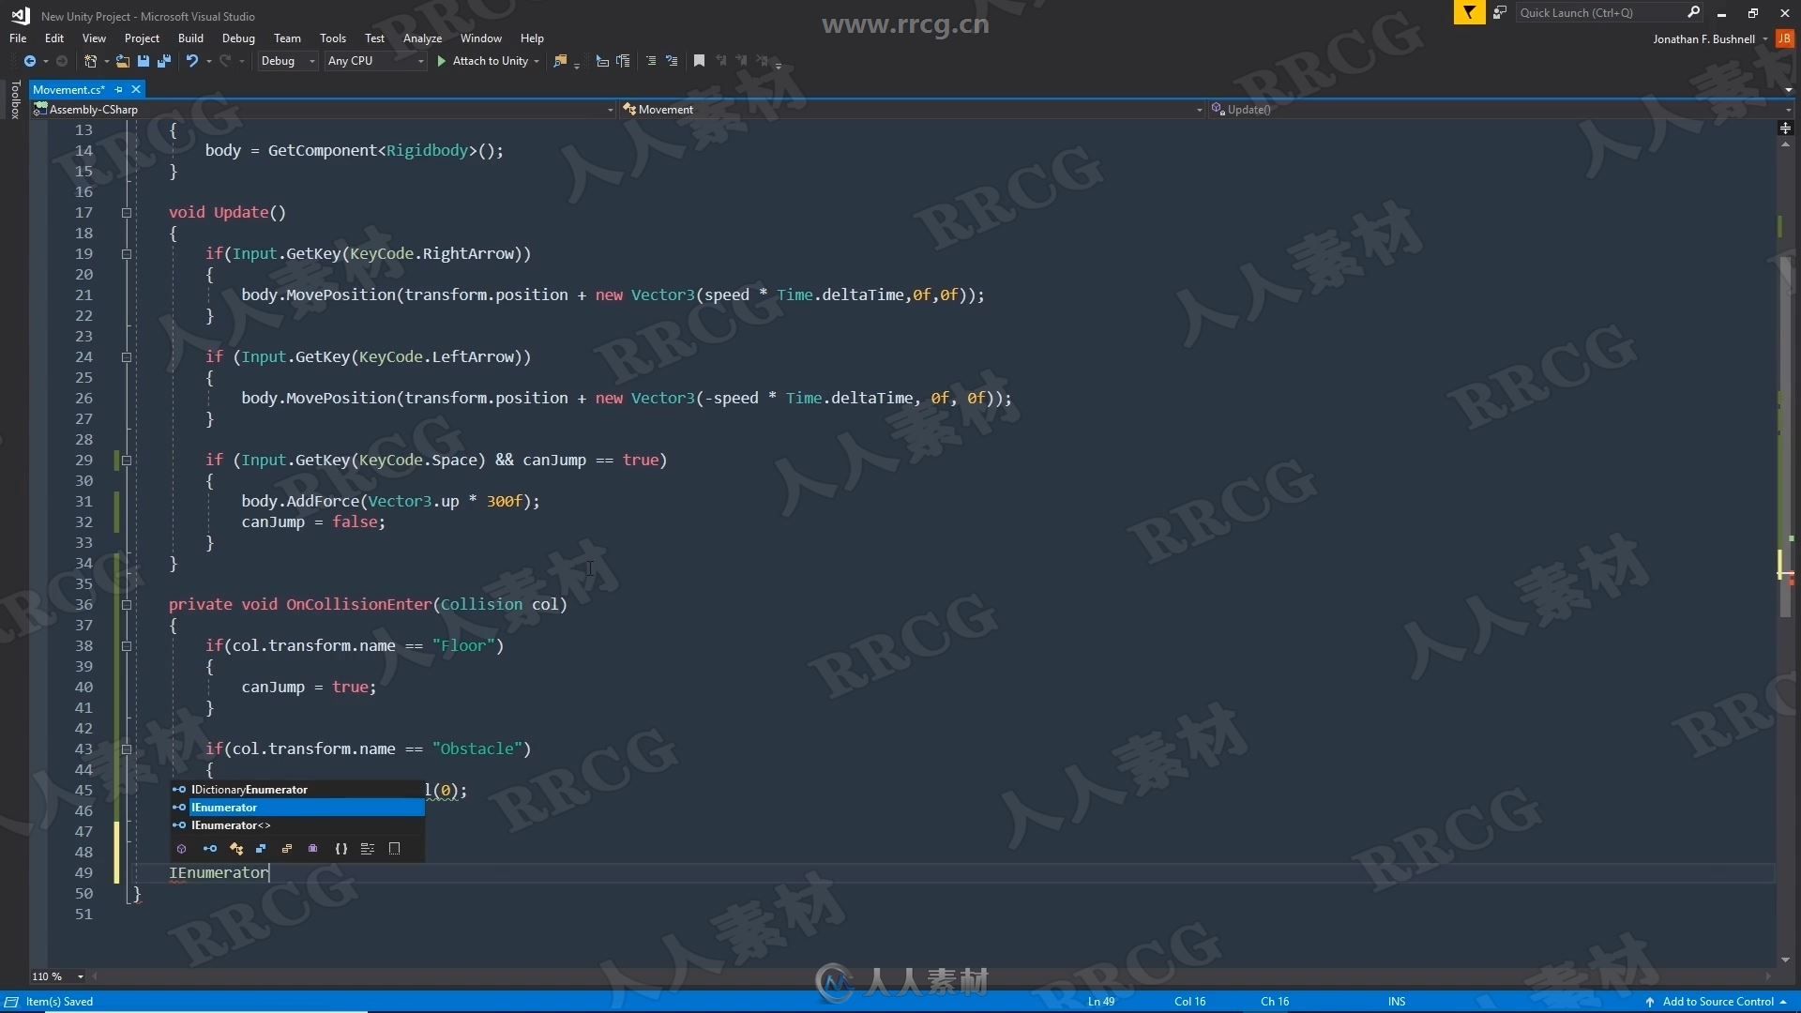Save the current file with disk icon

143,61
